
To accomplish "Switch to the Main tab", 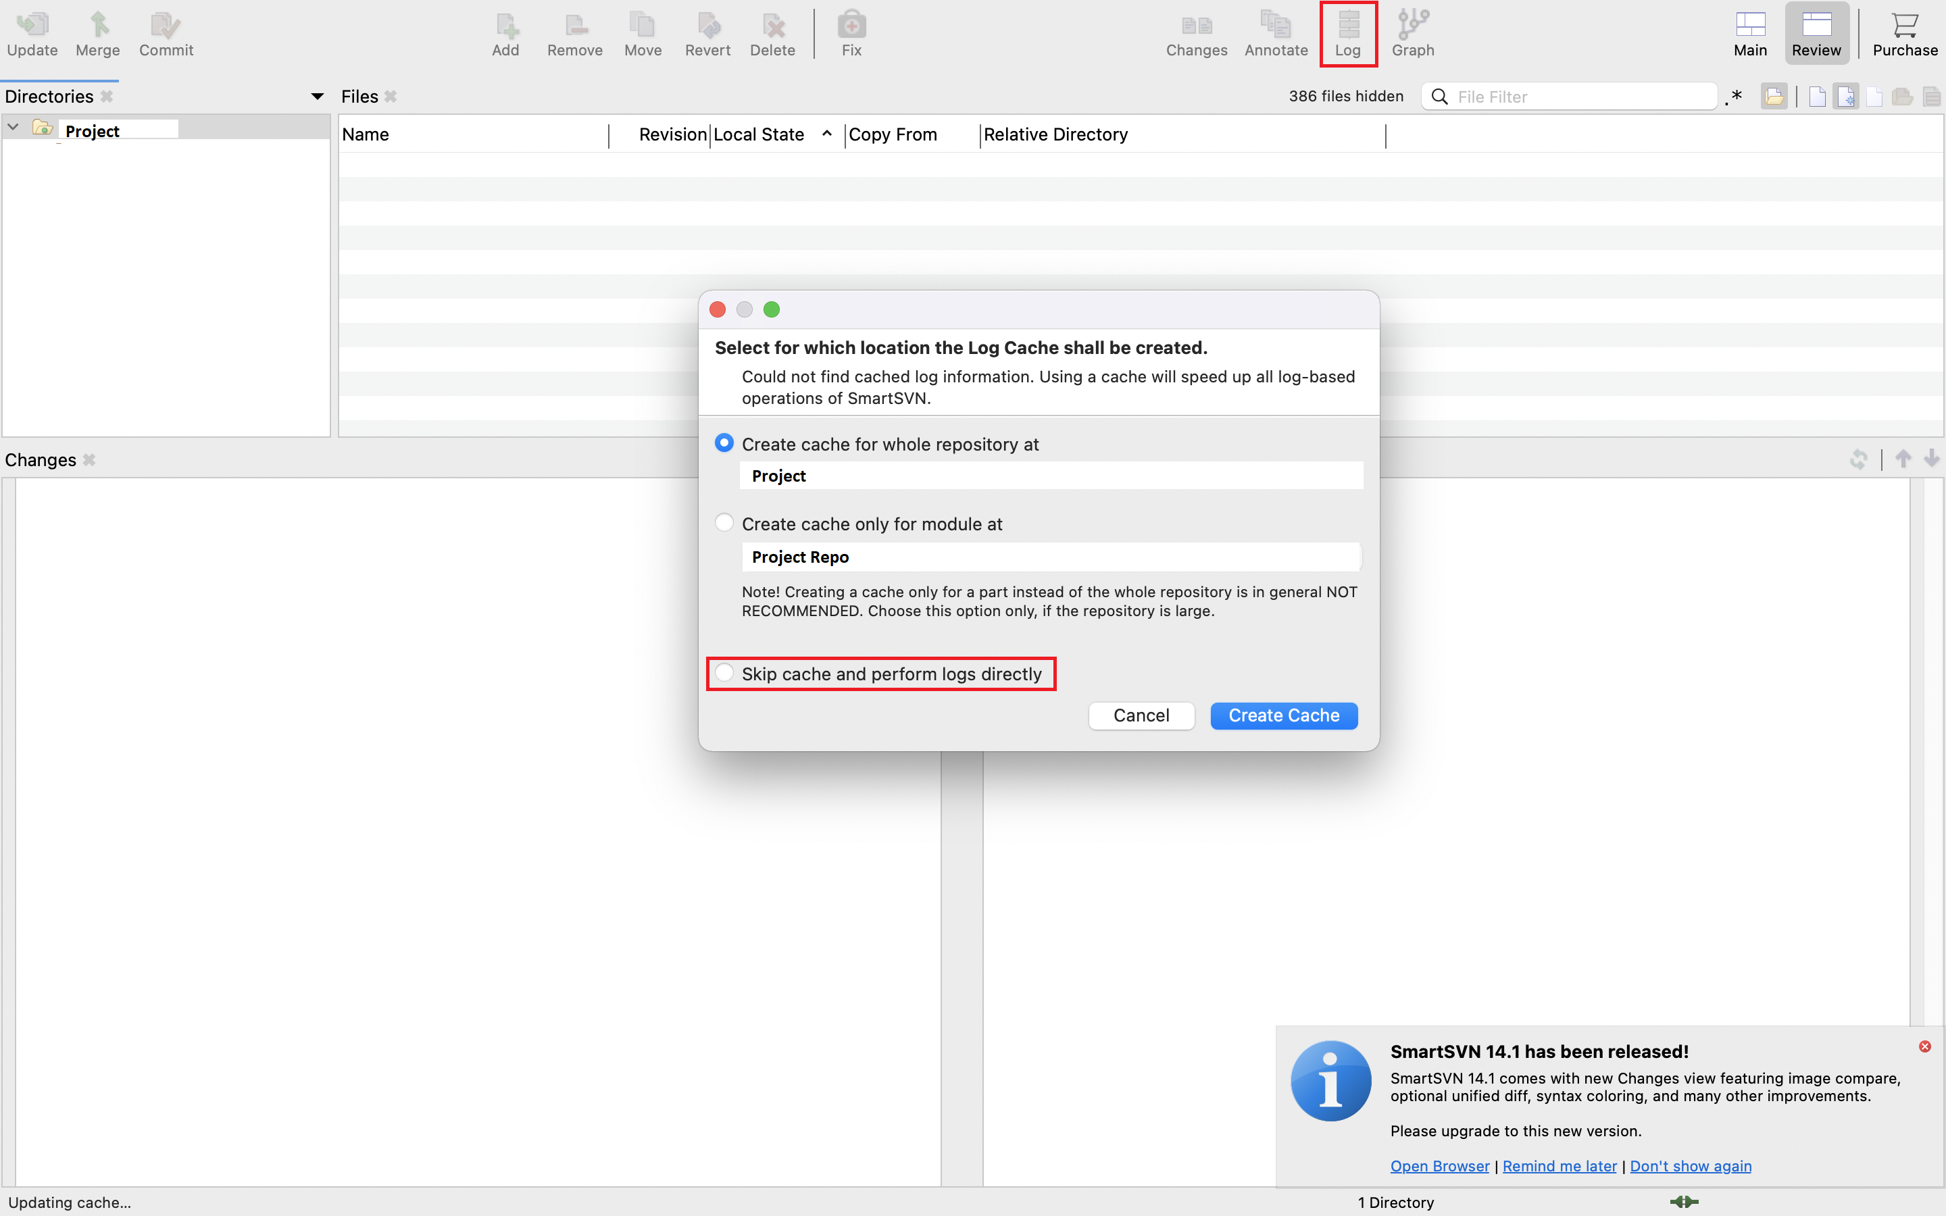I will (x=1749, y=32).
